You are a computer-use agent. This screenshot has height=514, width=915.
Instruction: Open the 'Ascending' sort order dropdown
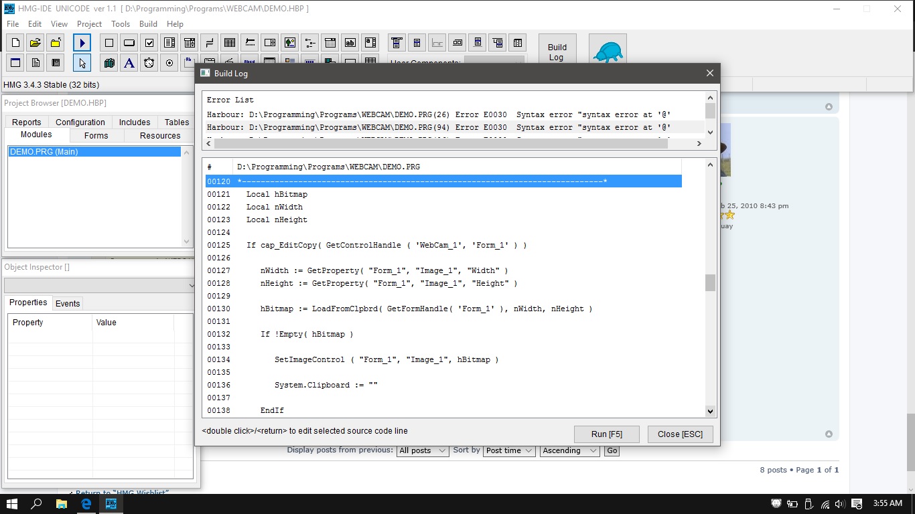point(569,451)
